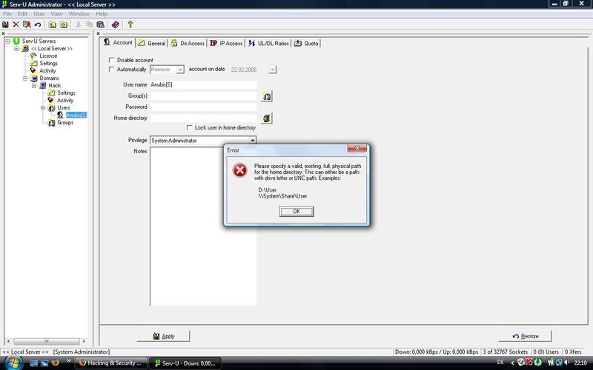Image resolution: width=593 pixels, height=370 pixels.
Task: Click the save icon in the toolbar
Action: pos(5,24)
